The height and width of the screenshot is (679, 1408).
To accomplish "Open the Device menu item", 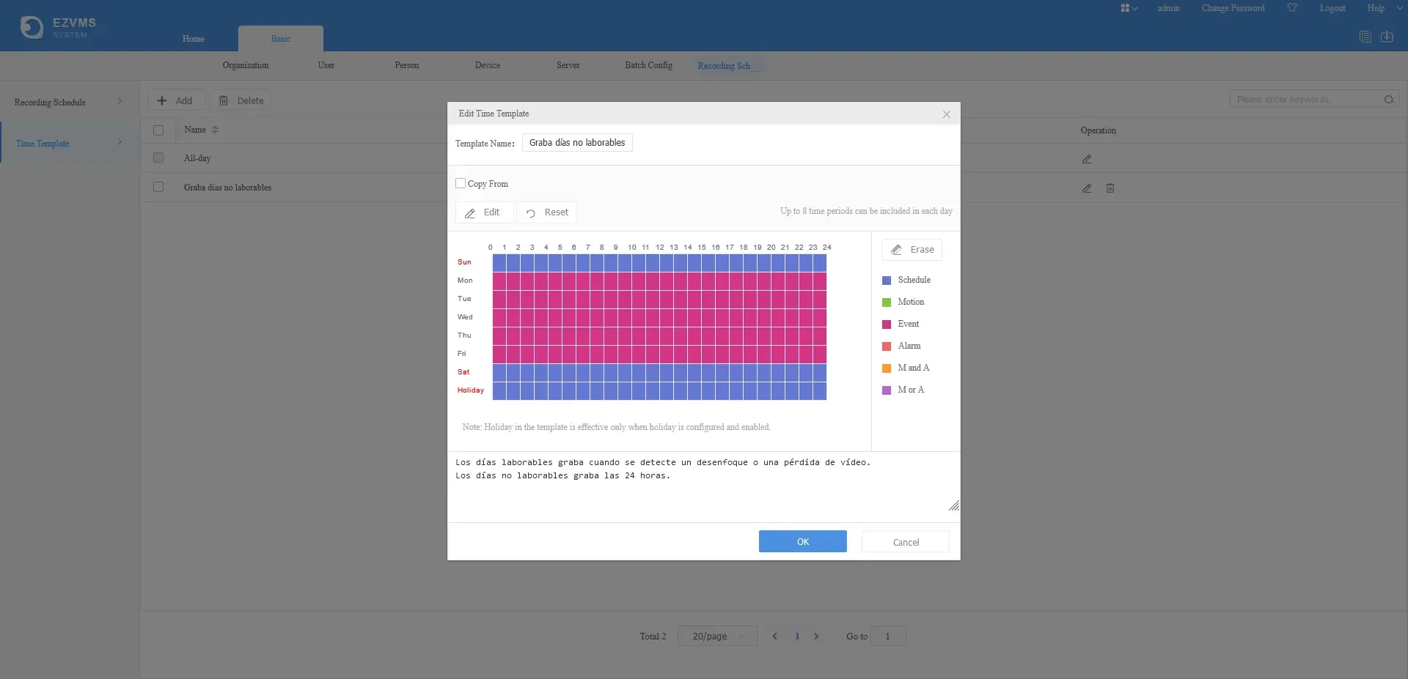I will click(488, 65).
